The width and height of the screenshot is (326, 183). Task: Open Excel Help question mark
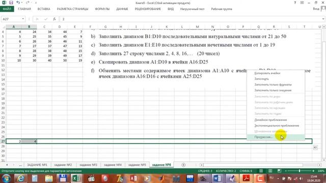(295, 3)
